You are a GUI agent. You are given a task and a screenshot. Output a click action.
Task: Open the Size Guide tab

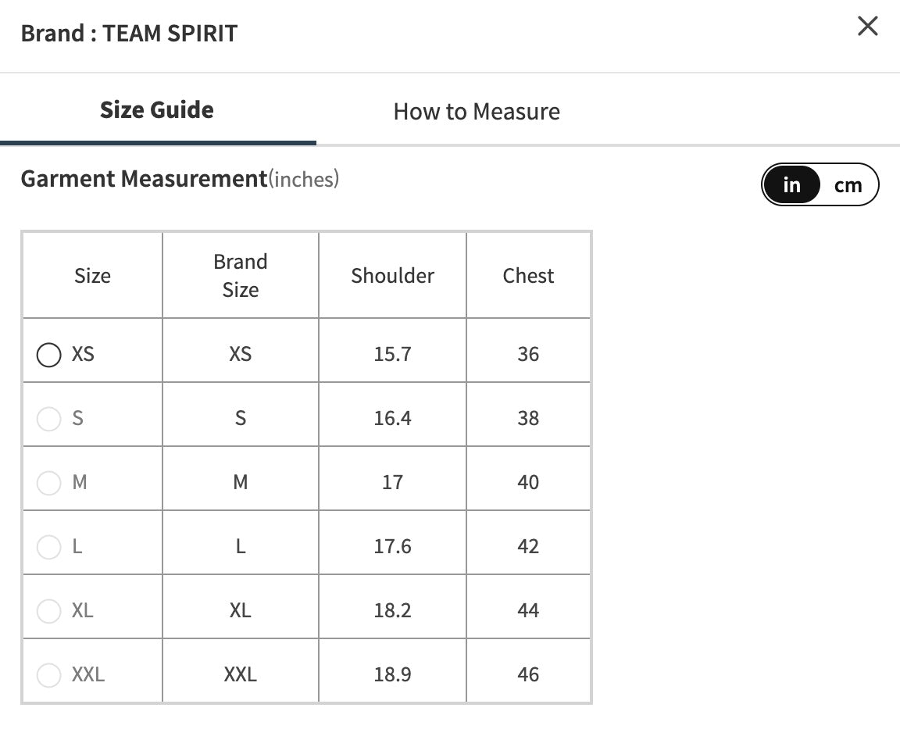coord(157,109)
